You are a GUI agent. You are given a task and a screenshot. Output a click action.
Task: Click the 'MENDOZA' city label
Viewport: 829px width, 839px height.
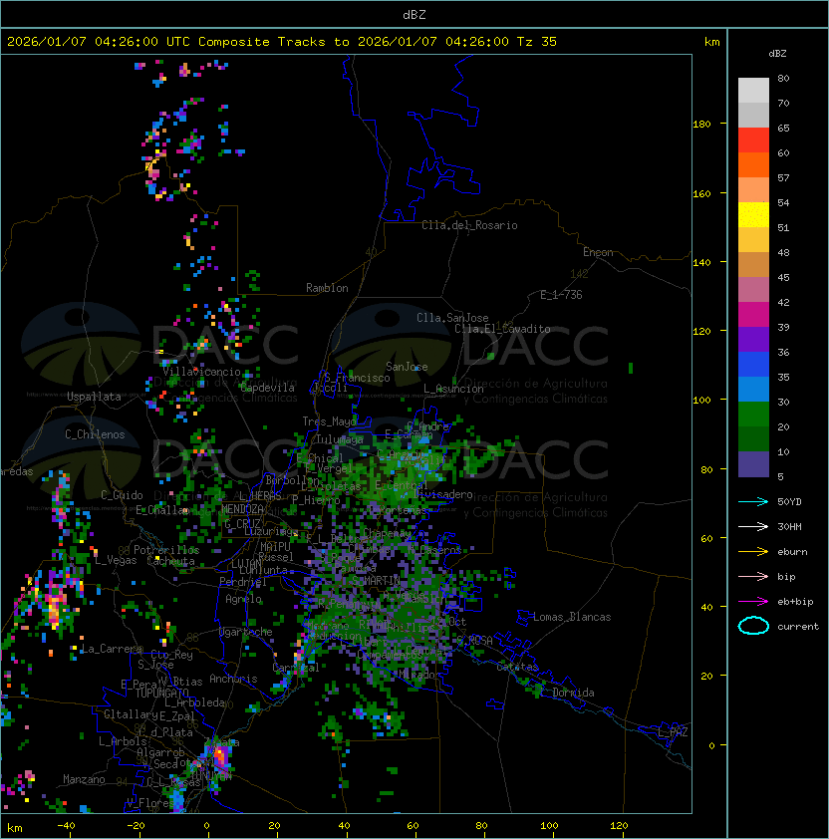coord(242,508)
